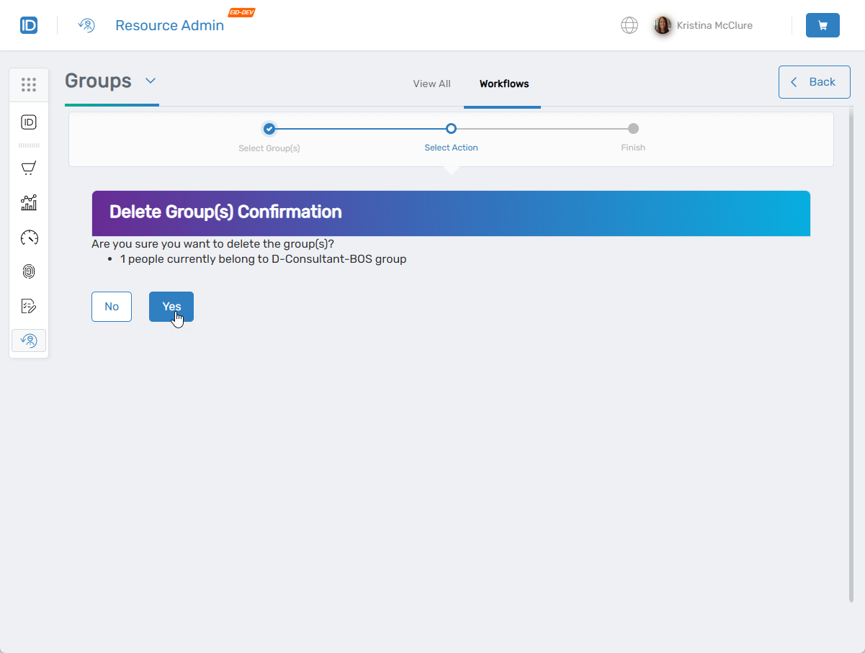Select the highlighted Resource Admin sidebar icon

29,340
